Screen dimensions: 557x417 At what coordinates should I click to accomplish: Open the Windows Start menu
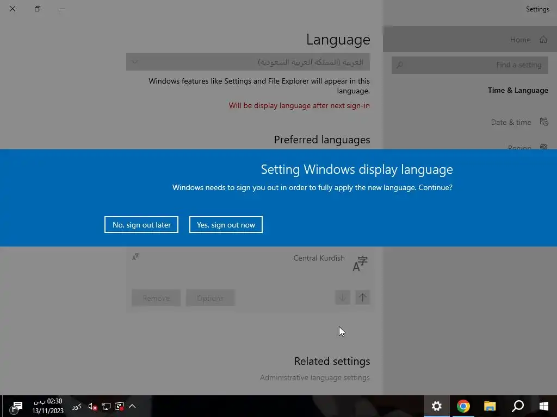[x=543, y=406]
